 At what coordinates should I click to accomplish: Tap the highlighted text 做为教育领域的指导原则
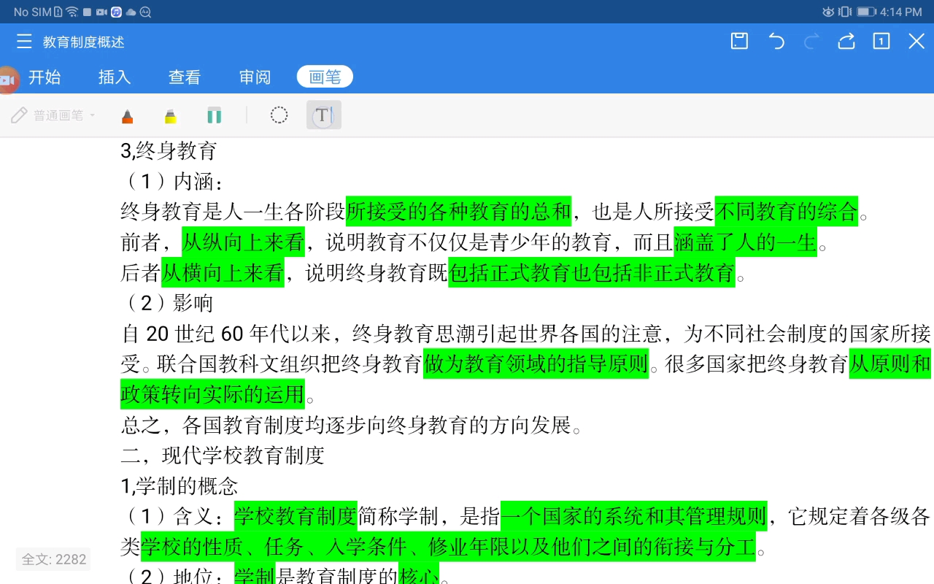pyautogui.click(x=536, y=364)
